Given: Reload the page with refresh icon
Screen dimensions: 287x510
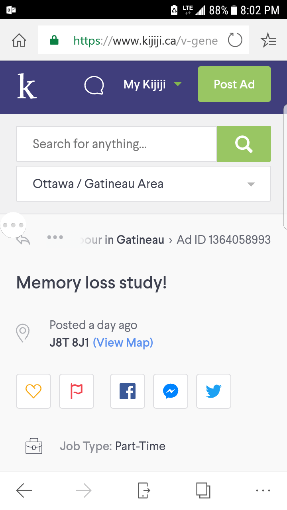Looking at the screenshot, I should tap(235, 40).
